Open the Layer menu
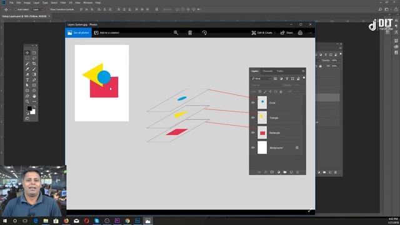This screenshot has height=225, width=400. tap(36, 2)
